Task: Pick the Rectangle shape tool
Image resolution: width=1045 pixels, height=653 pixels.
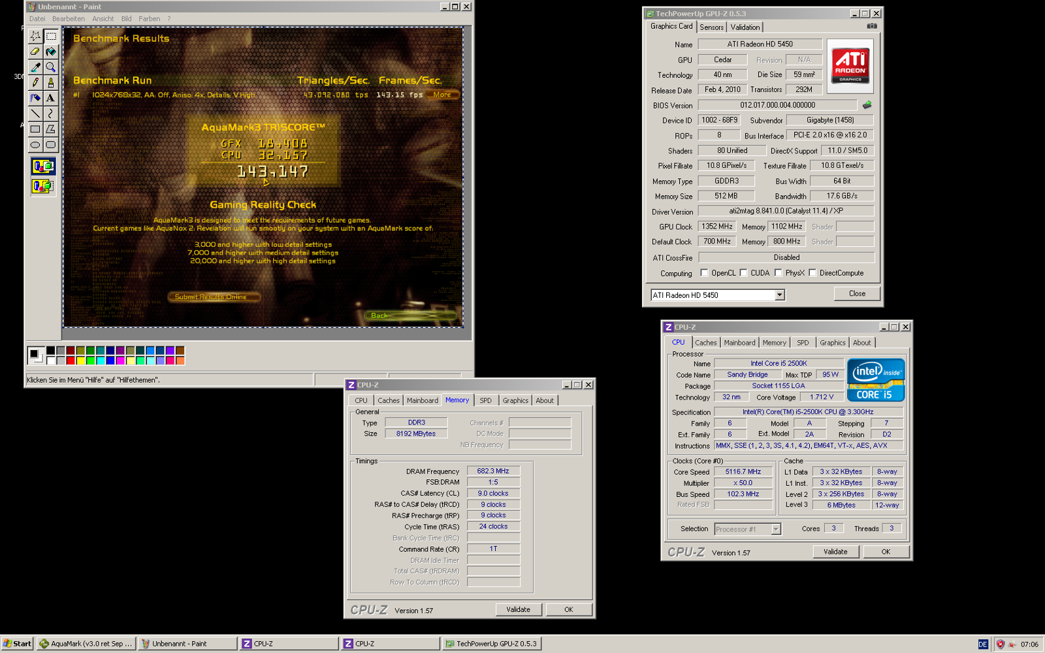Action: (x=35, y=129)
